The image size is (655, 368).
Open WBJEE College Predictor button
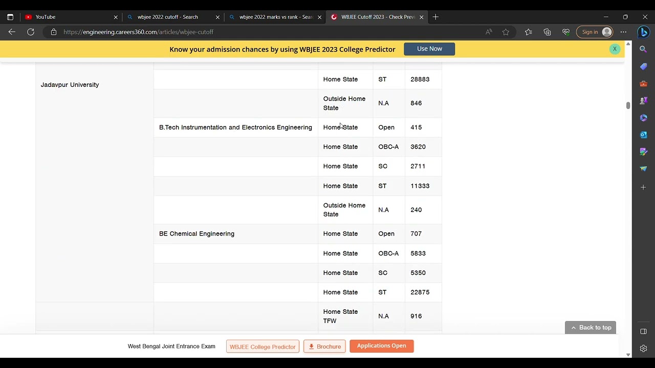point(263,347)
